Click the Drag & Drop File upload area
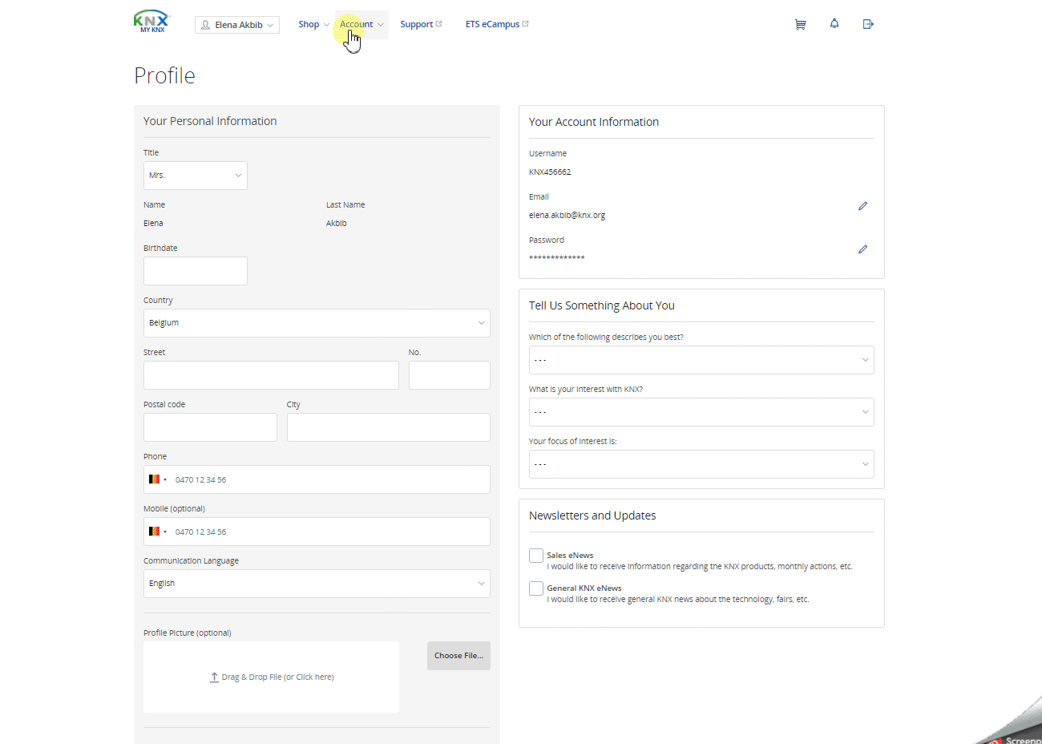Viewport: 1042px width, 744px height. point(271,677)
